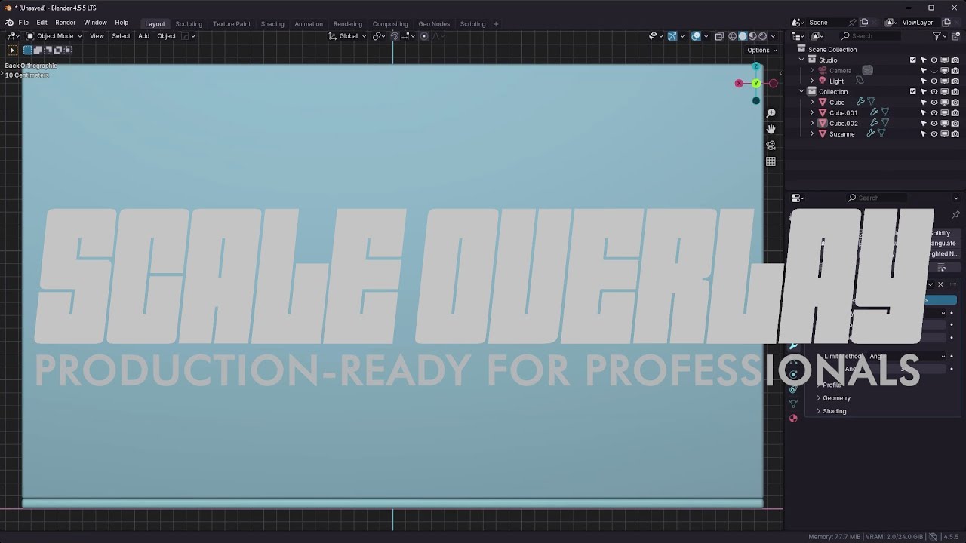
Task: Activate the hand pan view icon
Action: point(771,129)
